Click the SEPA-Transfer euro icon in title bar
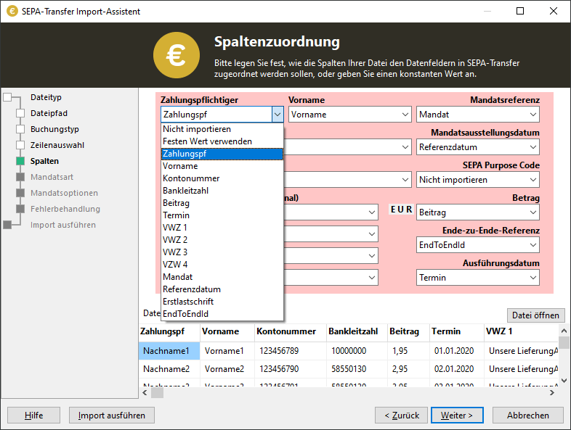The height and width of the screenshot is (430, 571). tap(12, 12)
